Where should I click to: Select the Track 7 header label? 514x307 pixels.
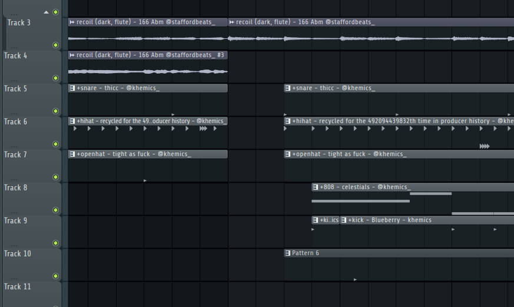(15, 154)
